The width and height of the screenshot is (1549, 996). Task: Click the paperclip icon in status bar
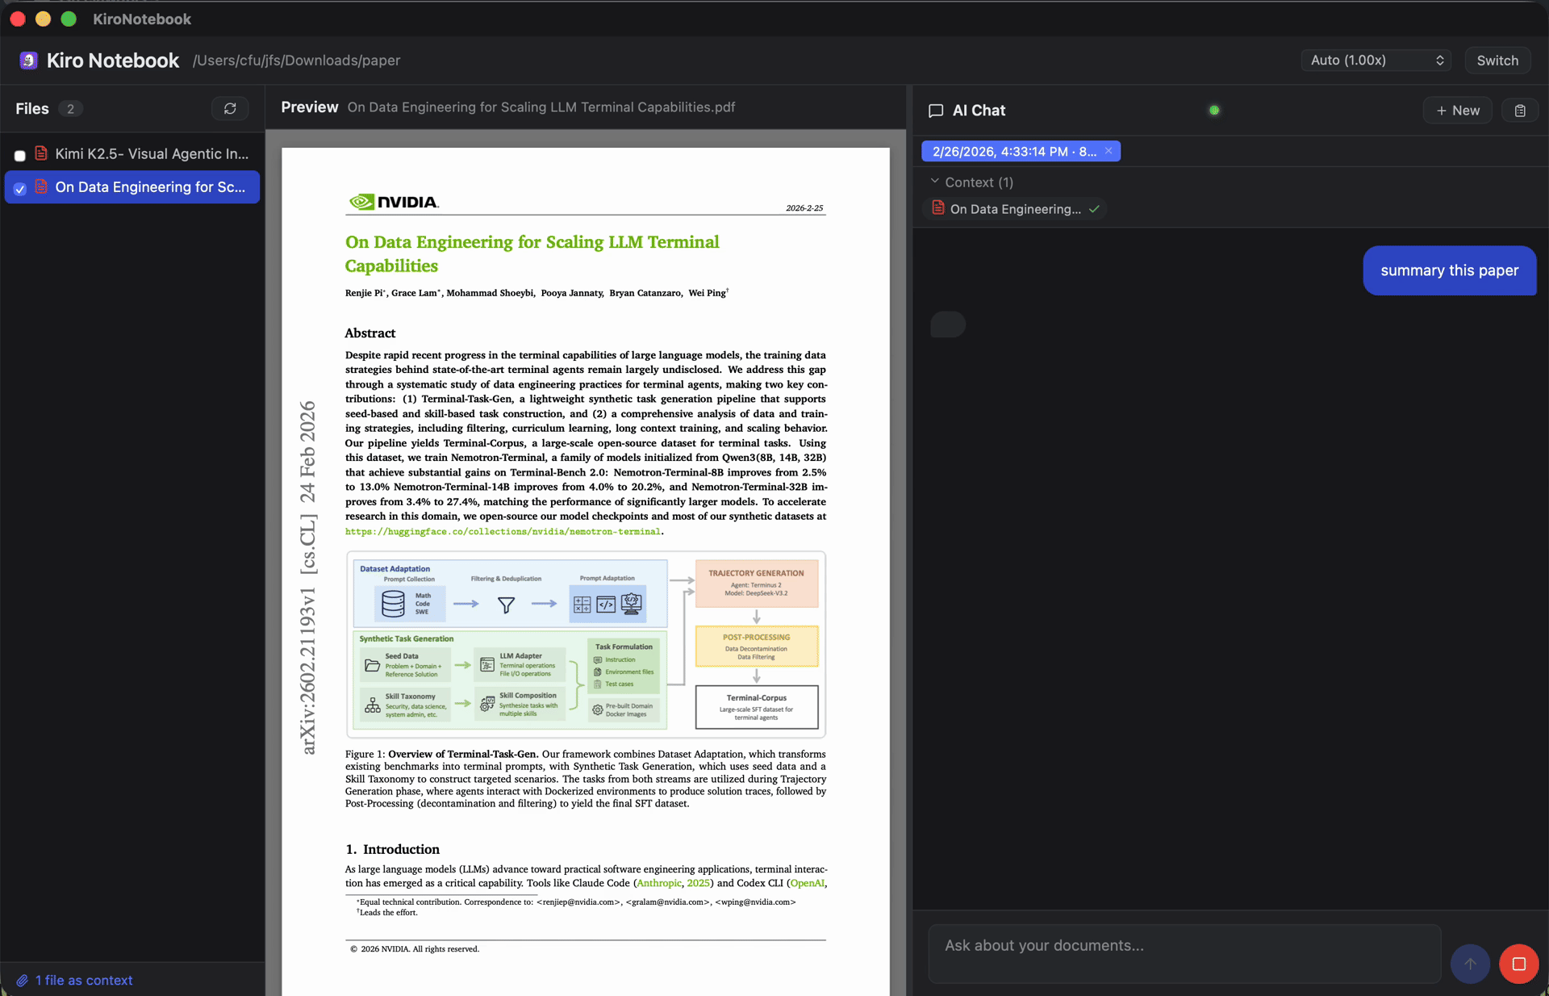[23, 981]
